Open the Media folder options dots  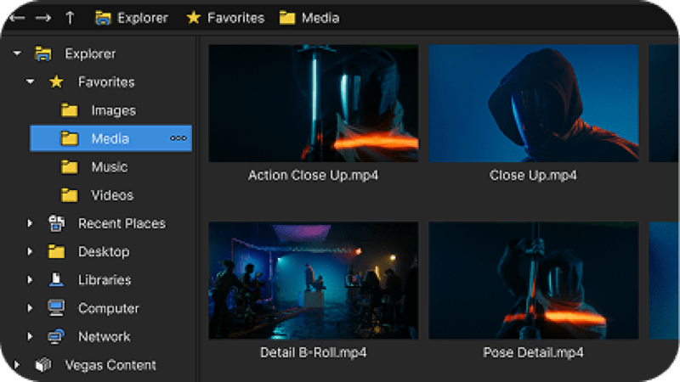[x=178, y=138]
